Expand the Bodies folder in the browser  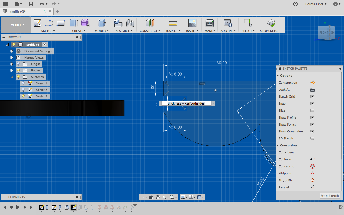click(x=12, y=70)
